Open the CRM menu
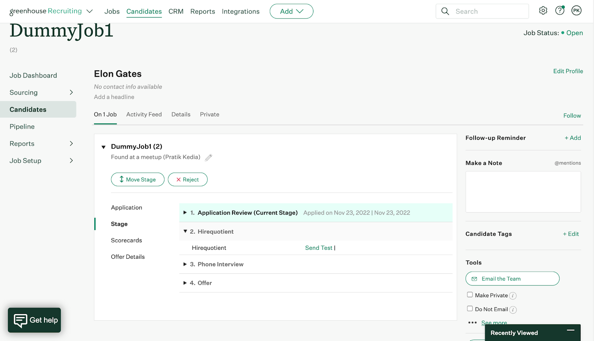The width and height of the screenshot is (594, 341). point(176,11)
